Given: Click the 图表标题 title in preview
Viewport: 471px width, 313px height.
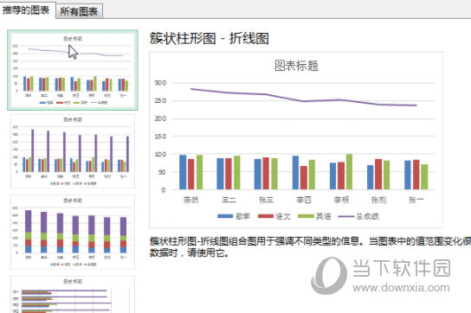Looking at the screenshot, I should 296,66.
